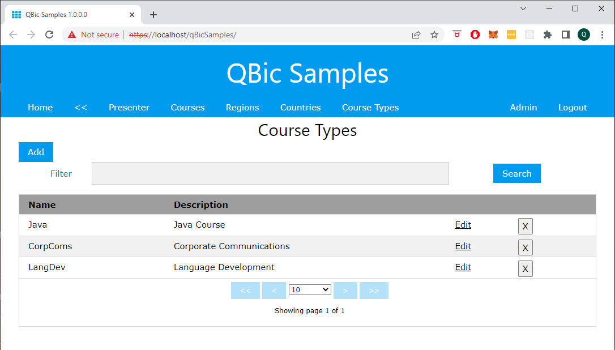Delete the CorpComs row with the X button
The height and width of the screenshot is (350, 615).
525,247
